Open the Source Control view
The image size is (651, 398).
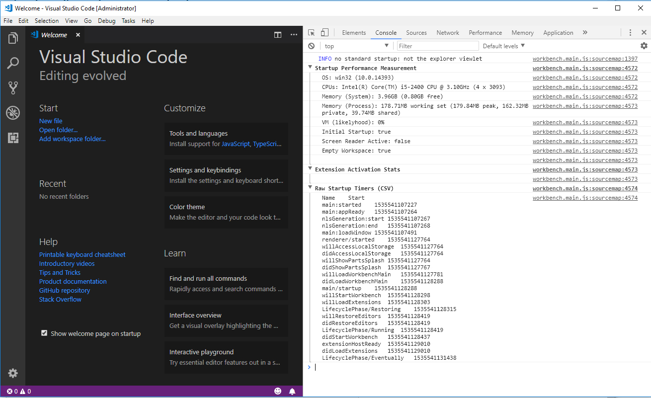pyautogui.click(x=13, y=87)
